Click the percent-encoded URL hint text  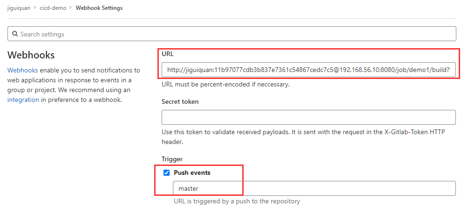[225, 85]
